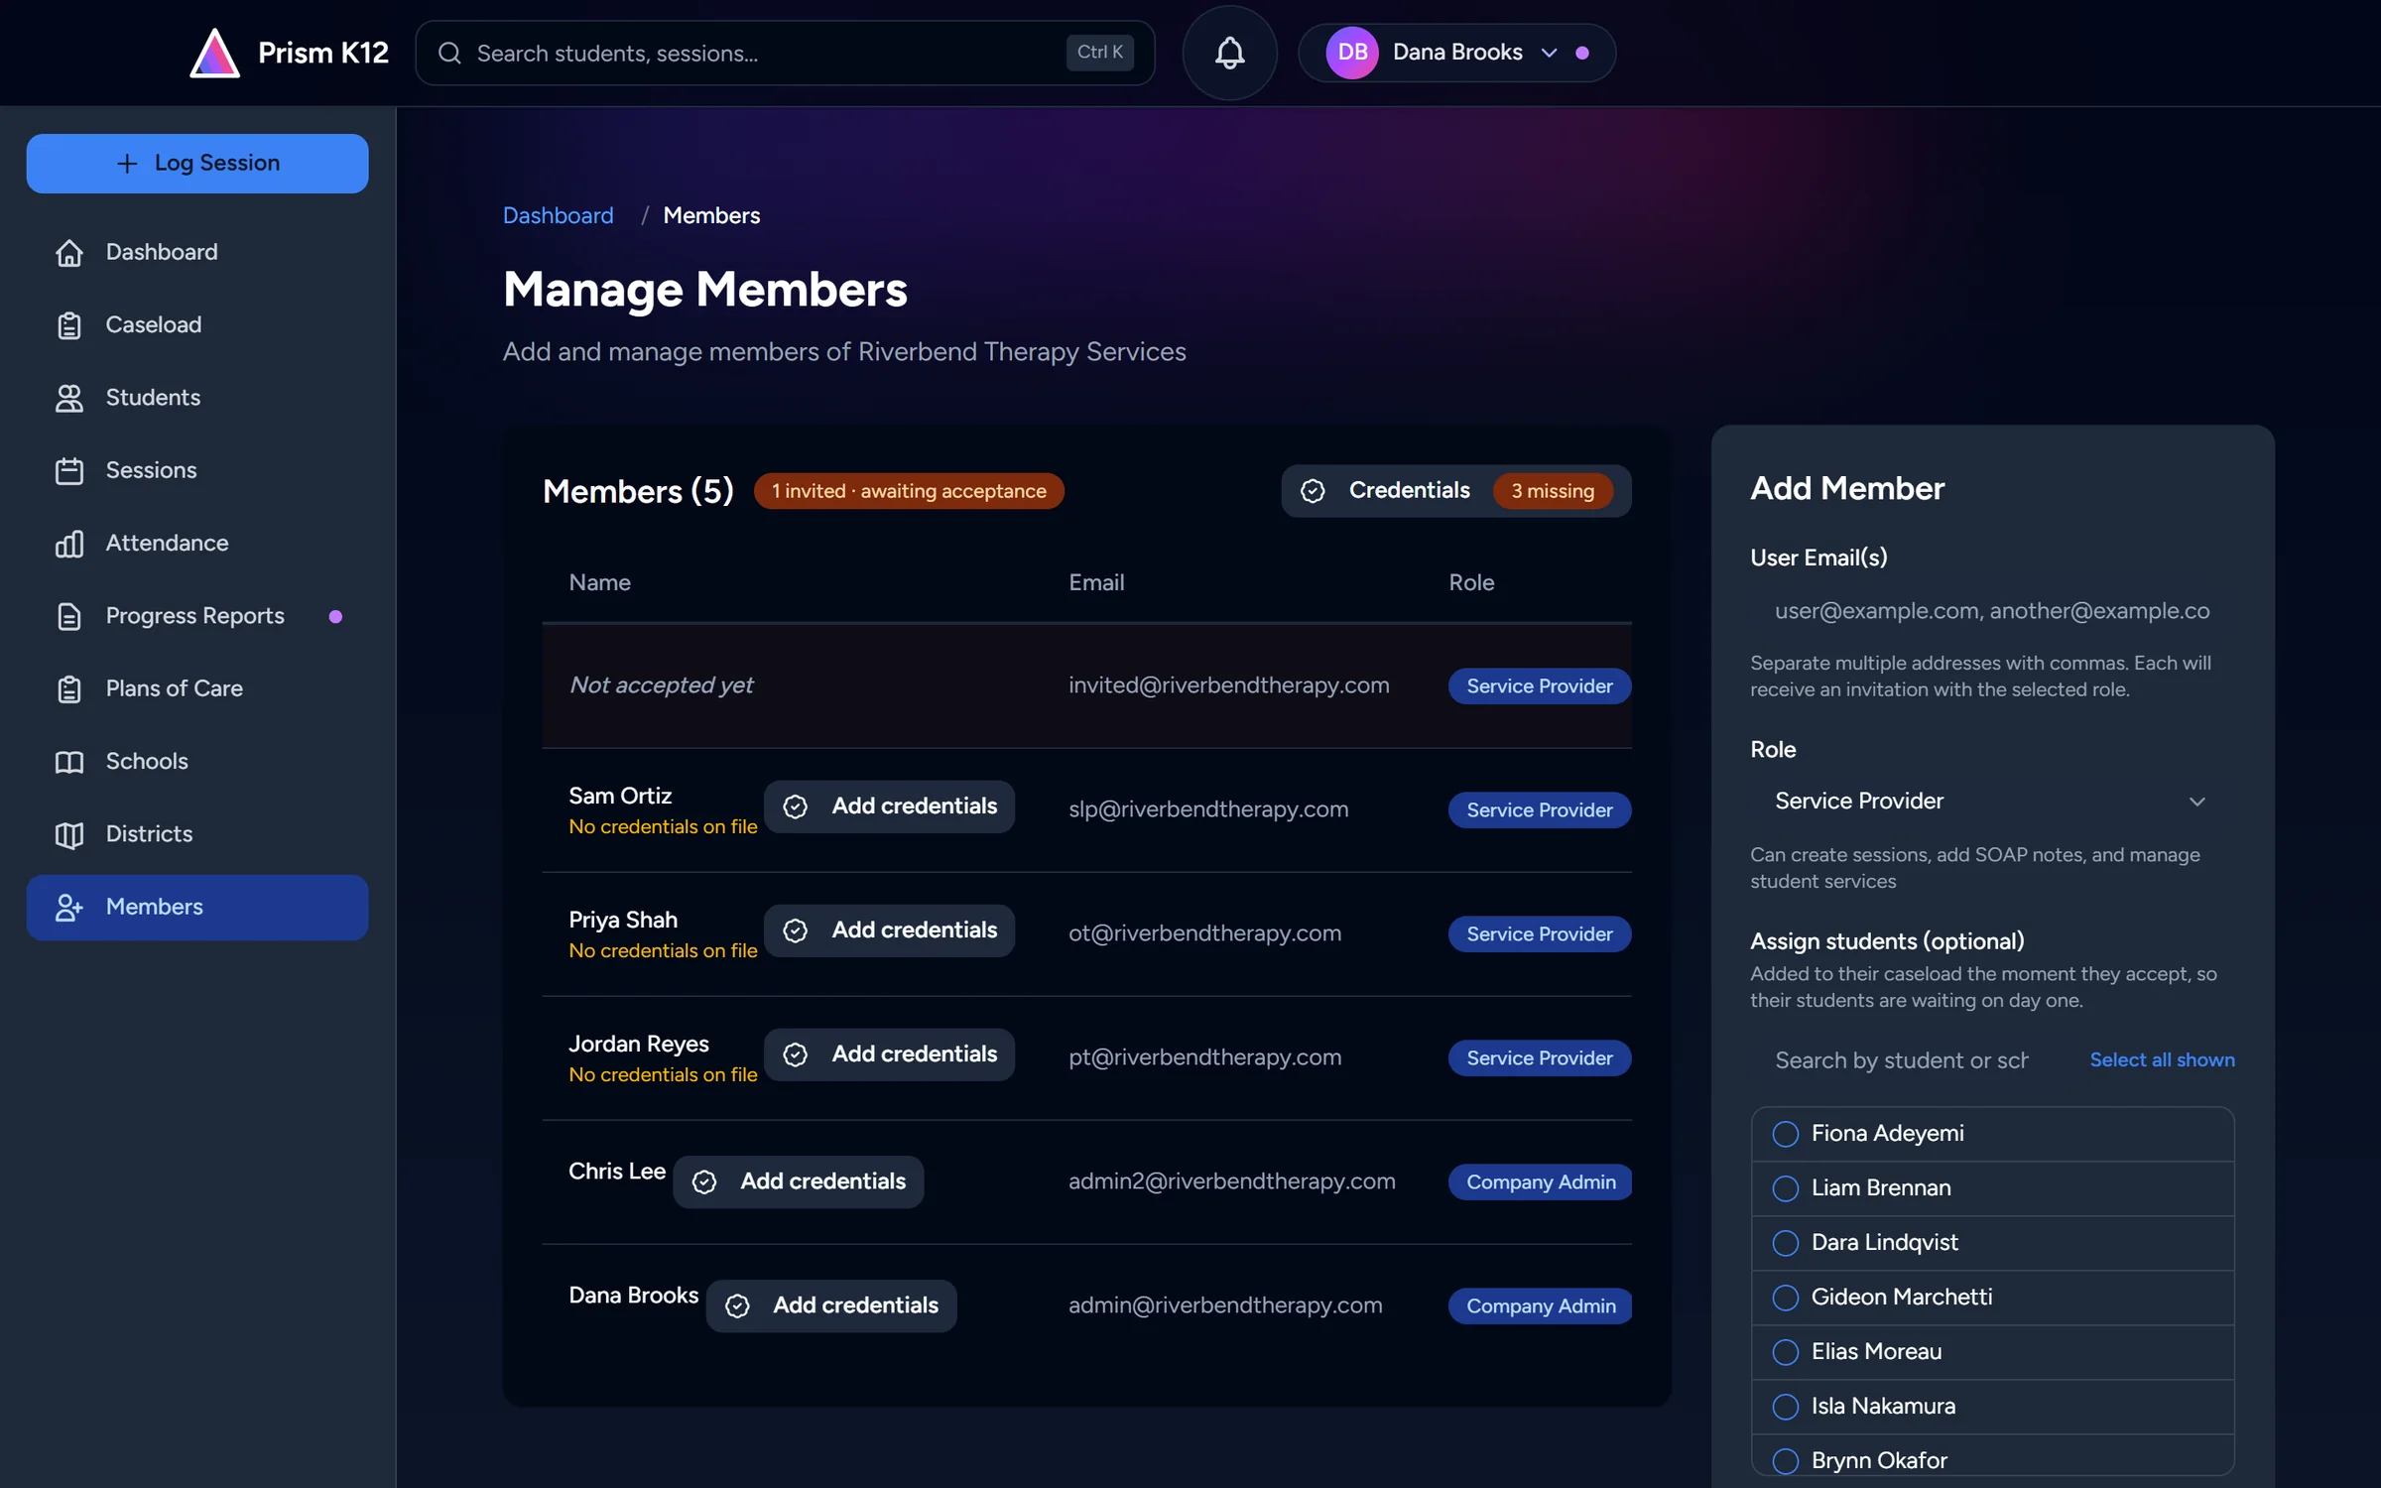Go to Attendance in the sidebar

(x=197, y=543)
